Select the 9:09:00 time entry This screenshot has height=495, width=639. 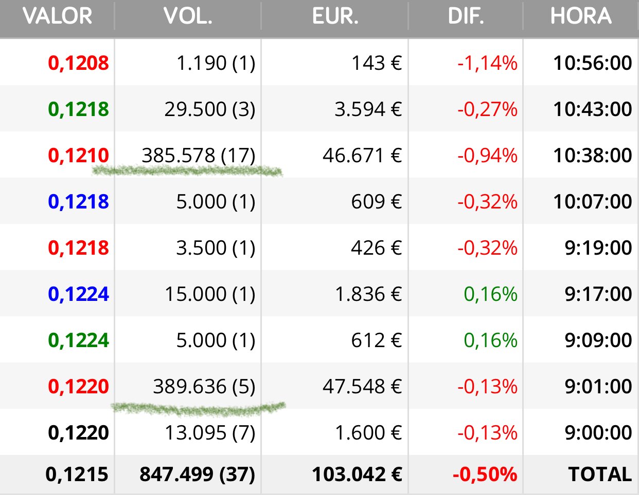click(598, 340)
